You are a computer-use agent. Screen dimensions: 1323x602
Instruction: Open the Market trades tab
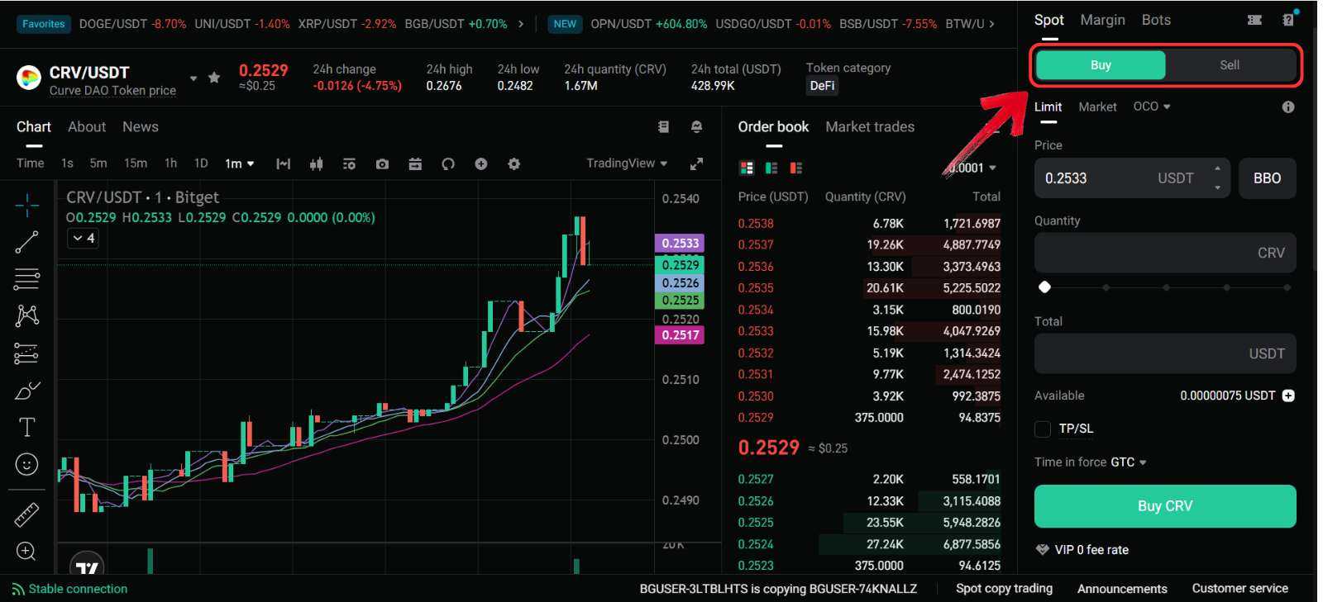(x=870, y=127)
